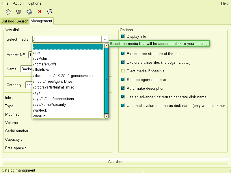Click the Add disk button

tap(115, 161)
